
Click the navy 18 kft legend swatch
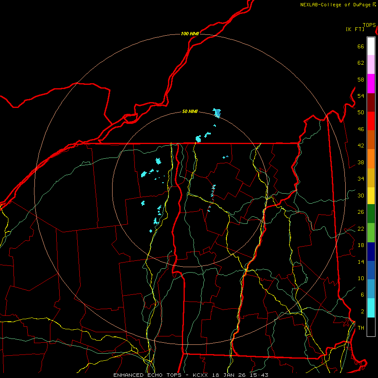tap(371, 252)
